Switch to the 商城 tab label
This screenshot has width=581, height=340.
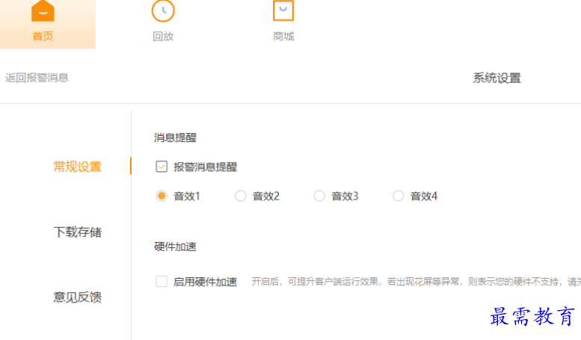point(283,37)
